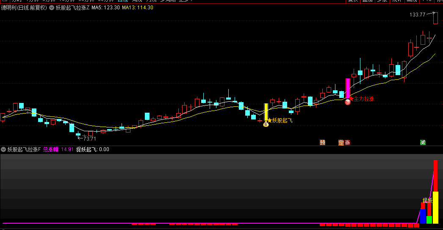Viewport: 443px width, 230px height.
Task: Click the 妖股起飞 signal text on chart
Action: click(282, 121)
